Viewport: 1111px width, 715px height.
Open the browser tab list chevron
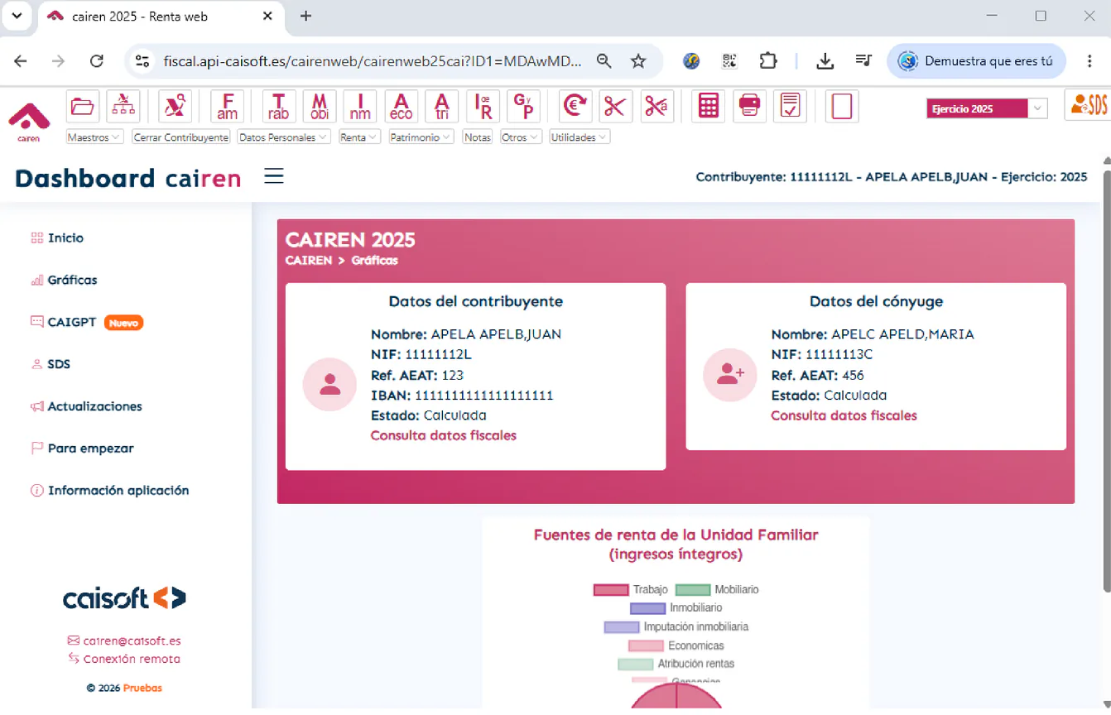17,16
